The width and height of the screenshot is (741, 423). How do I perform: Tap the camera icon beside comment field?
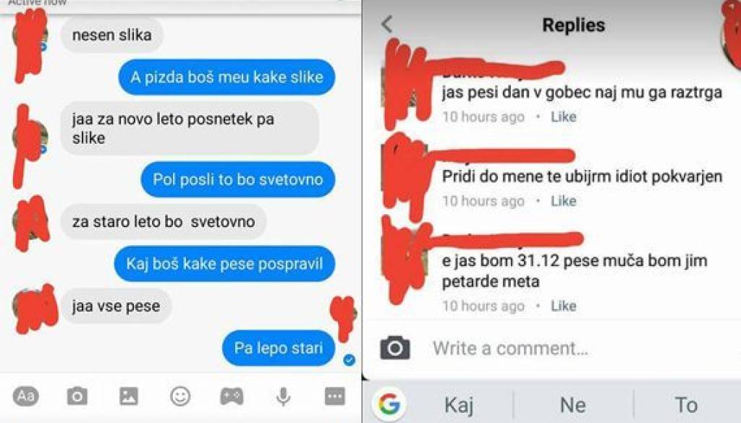point(395,349)
